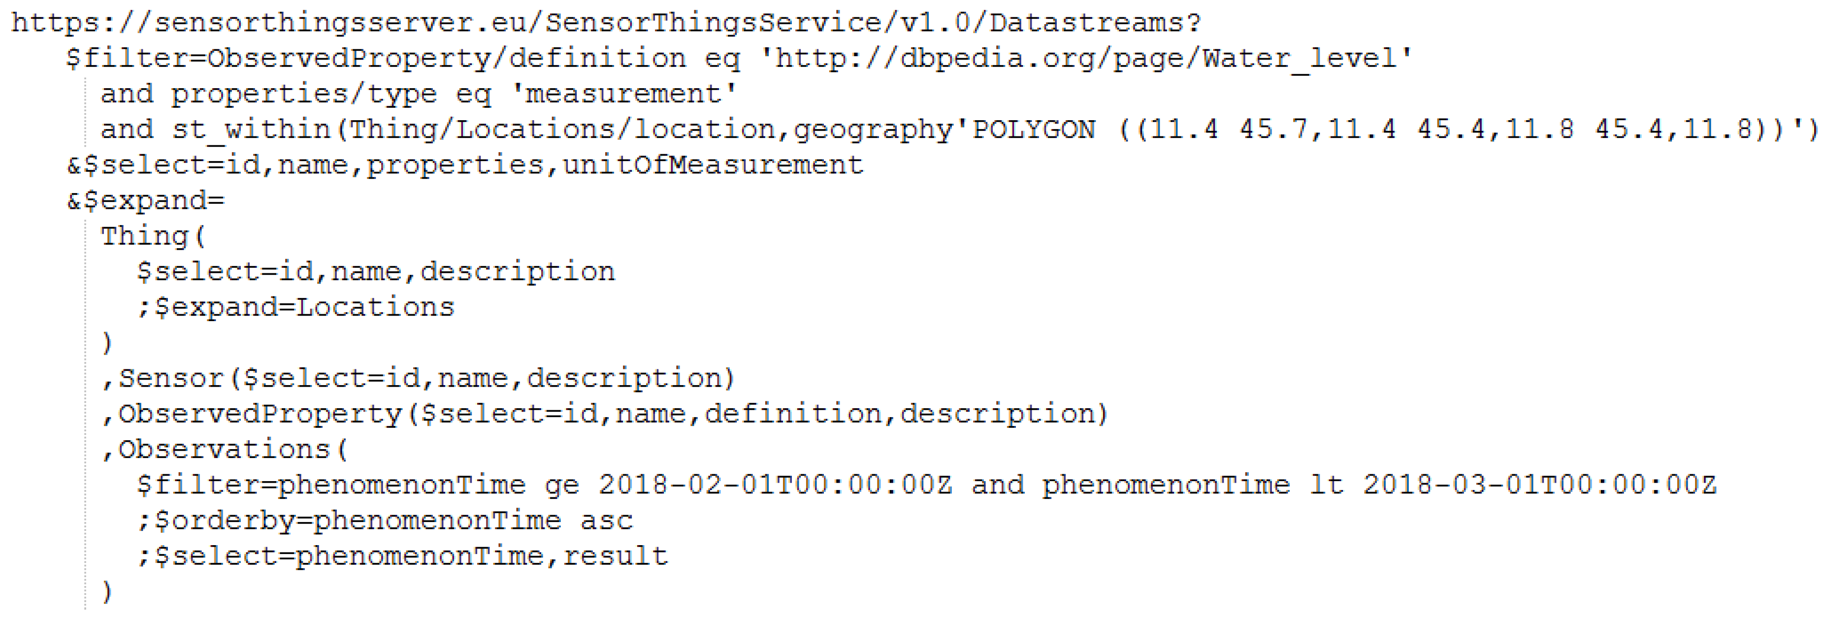This screenshot has height=618, width=1825.
Task: Click the dbpedia.org Water_level URL string
Action: pyautogui.click(x=1085, y=58)
